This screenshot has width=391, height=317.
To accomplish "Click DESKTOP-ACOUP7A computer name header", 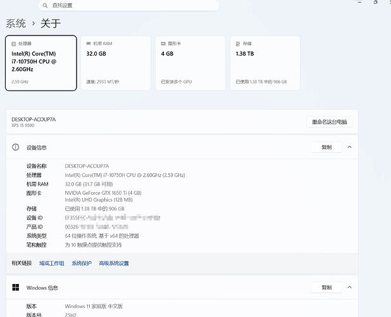I will pyautogui.click(x=34, y=119).
